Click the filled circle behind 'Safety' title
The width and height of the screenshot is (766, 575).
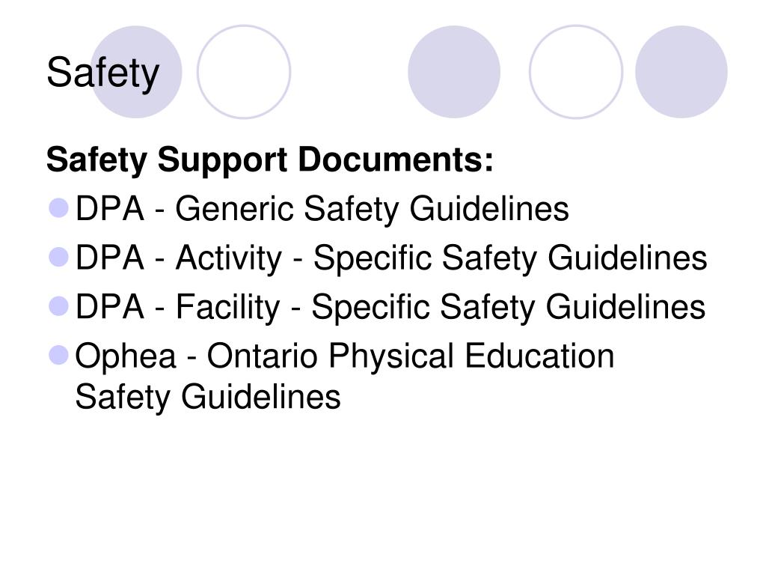coord(136,72)
